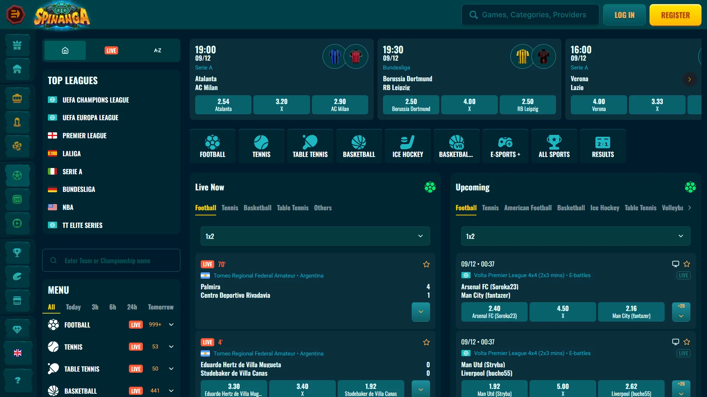Viewport: 707px width, 397px height.
Task: Expand the Football menu row chevron
Action: [171, 325]
